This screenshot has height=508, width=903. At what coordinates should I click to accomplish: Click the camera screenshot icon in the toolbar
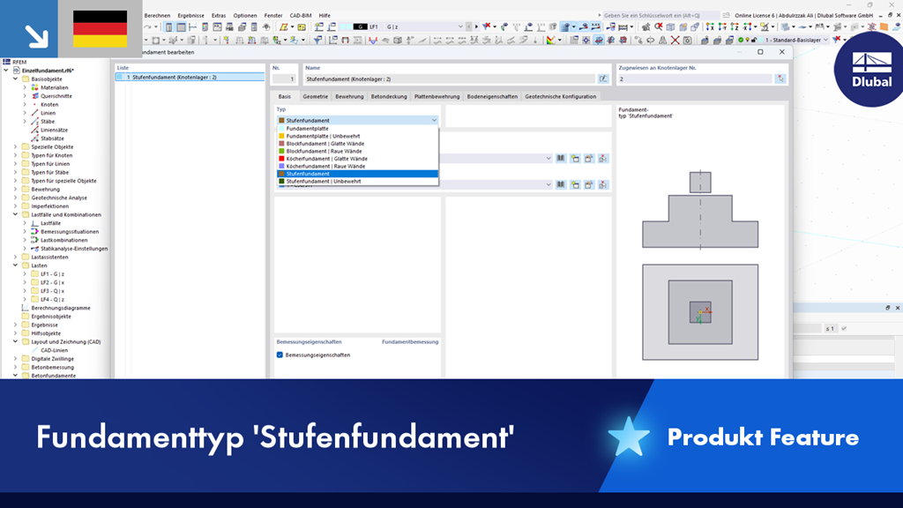tap(687, 40)
